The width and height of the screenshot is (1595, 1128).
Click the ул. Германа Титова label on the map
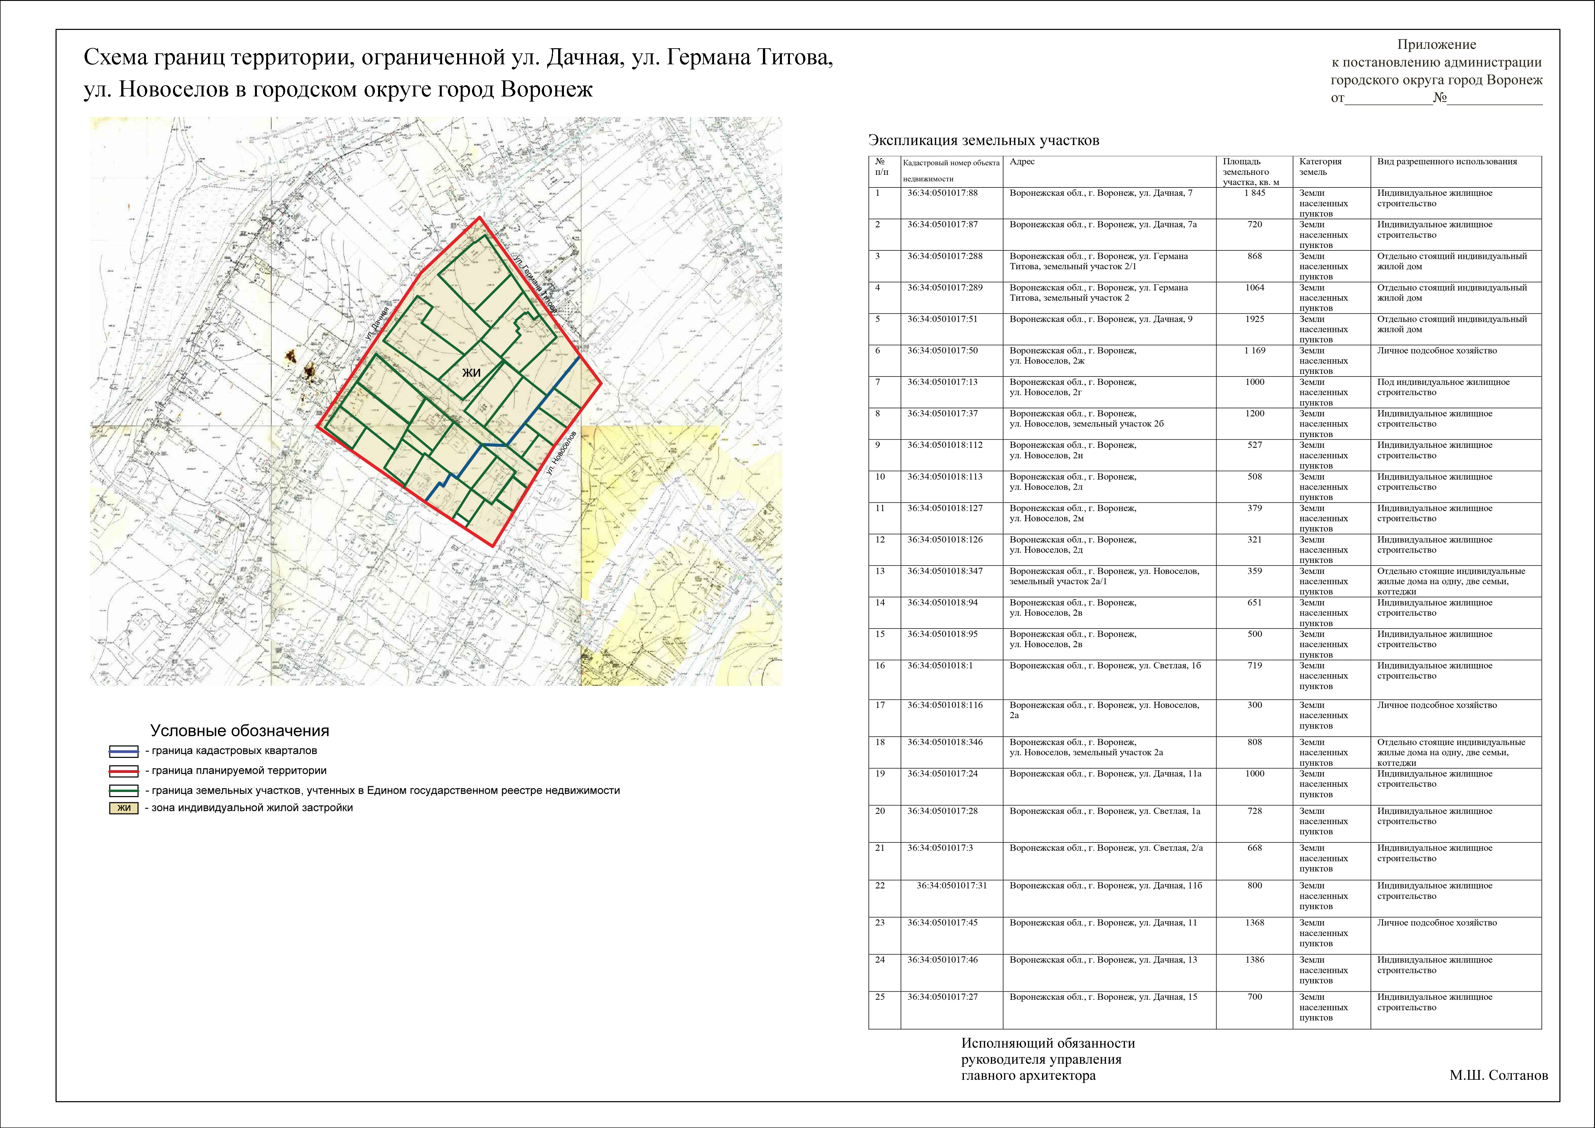(536, 286)
